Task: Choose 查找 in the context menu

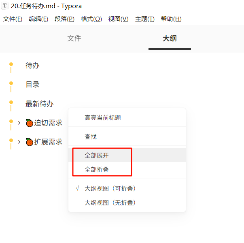Action: click(127, 136)
